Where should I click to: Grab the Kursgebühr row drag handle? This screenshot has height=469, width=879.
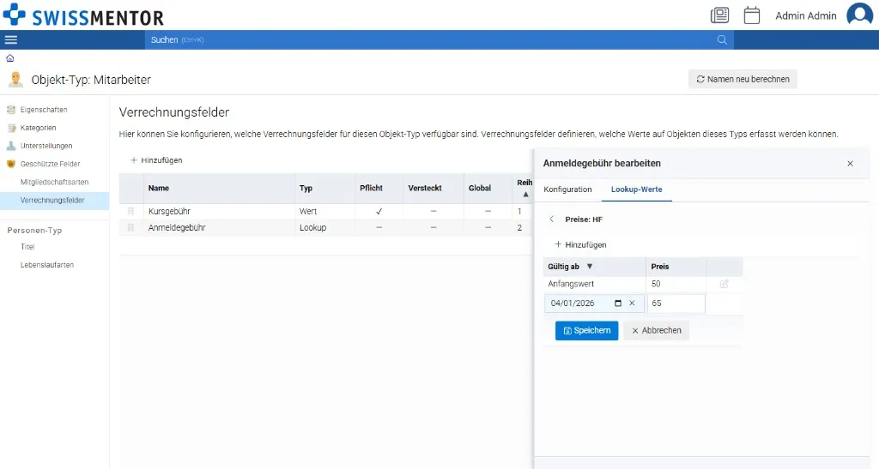coord(130,211)
